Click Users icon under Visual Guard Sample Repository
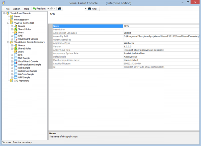 tap(16, 52)
